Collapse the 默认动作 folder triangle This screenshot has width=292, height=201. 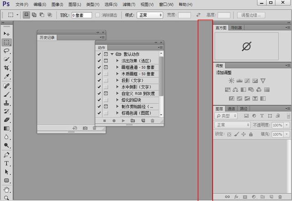point(112,54)
